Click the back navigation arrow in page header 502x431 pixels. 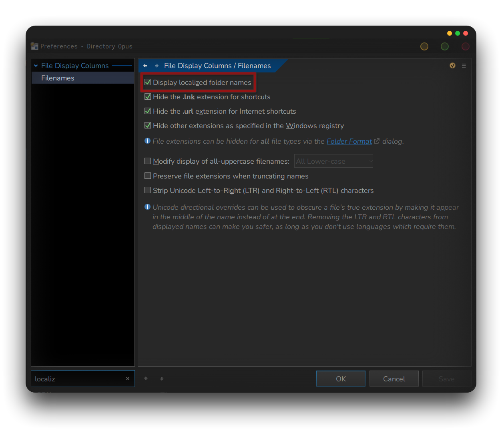(x=145, y=66)
